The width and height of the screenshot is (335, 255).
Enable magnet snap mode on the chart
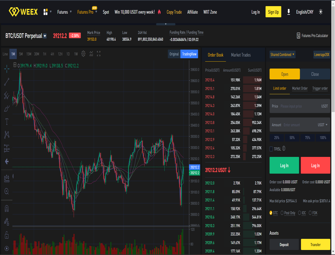[7, 208]
